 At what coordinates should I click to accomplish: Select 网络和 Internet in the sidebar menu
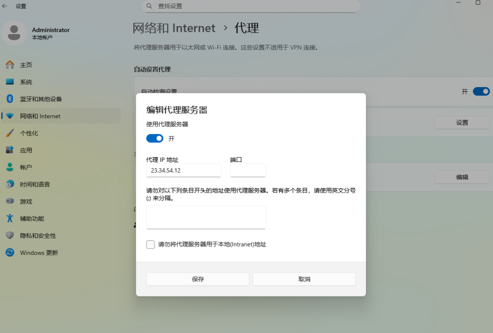coord(40,116)
